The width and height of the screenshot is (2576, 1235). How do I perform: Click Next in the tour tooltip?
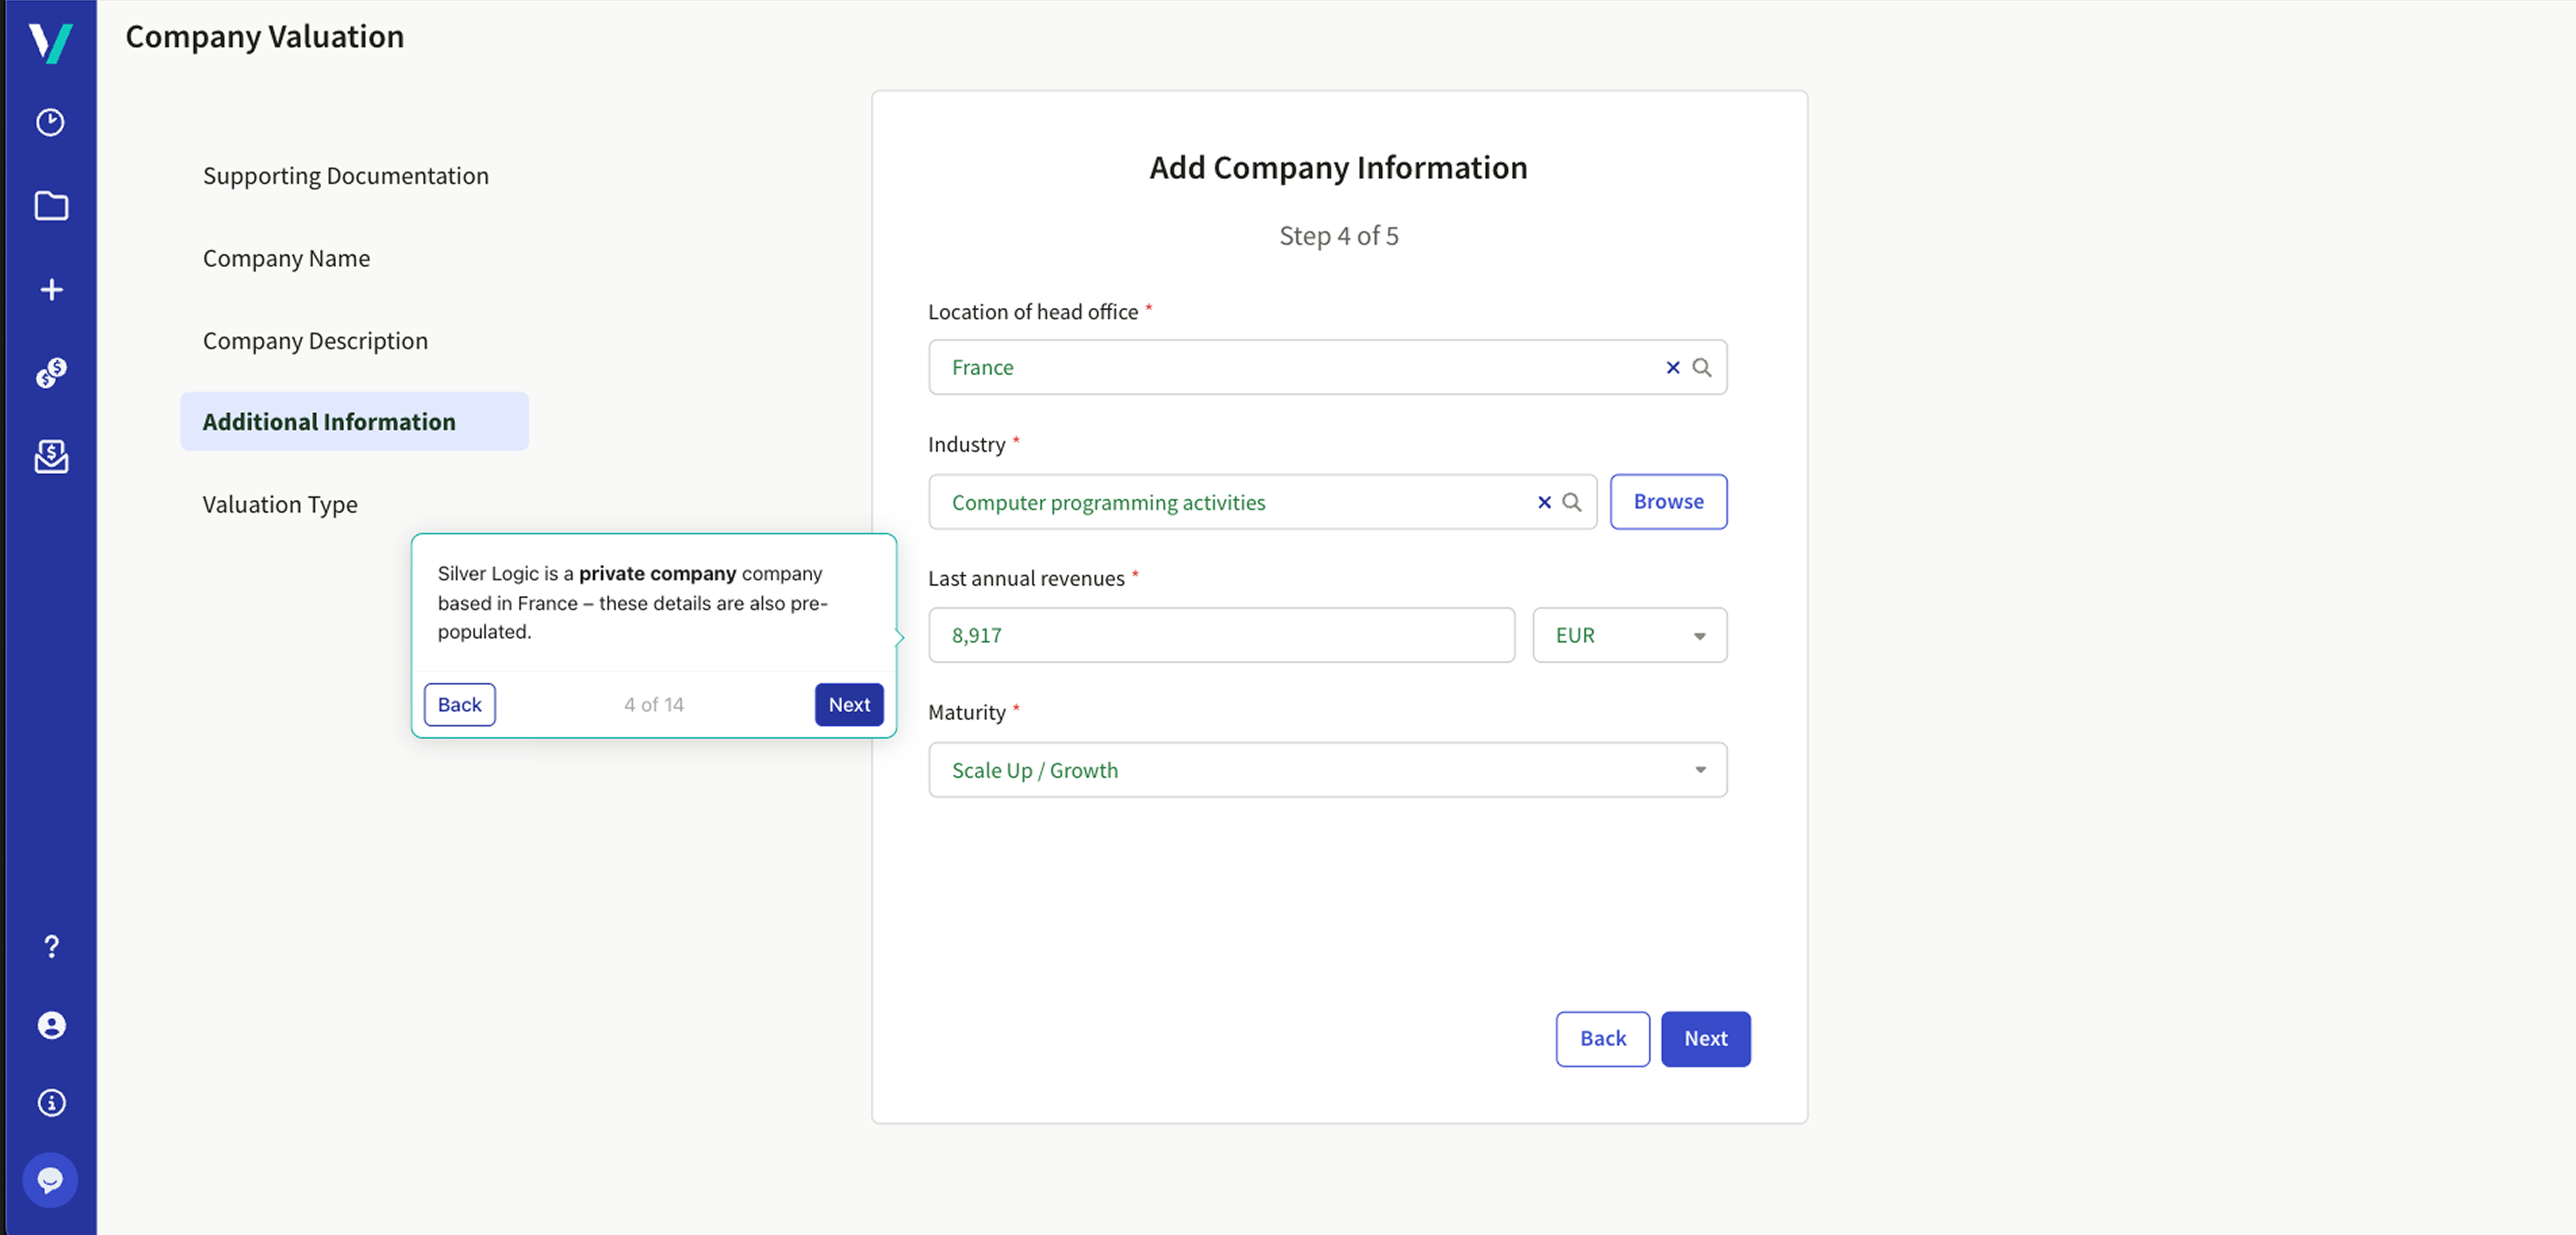tap(849, 705)
